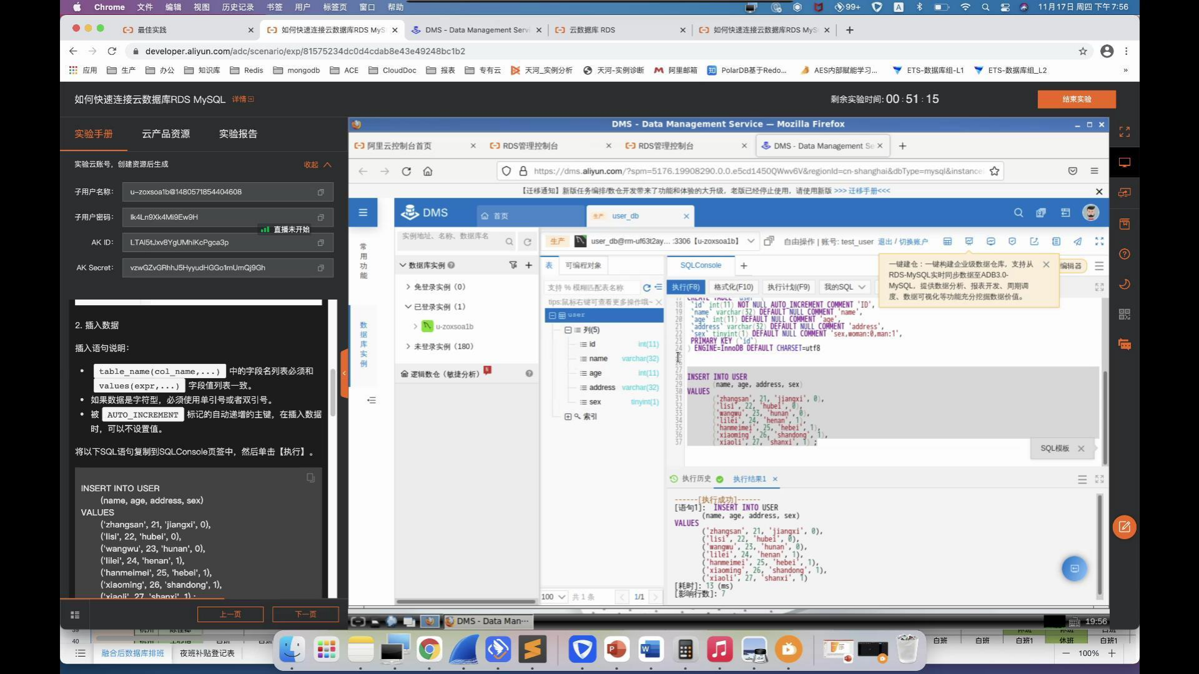The image size is (1199, 674).
Task: Click the table name fuzzy search field
Action: [593, 288]
